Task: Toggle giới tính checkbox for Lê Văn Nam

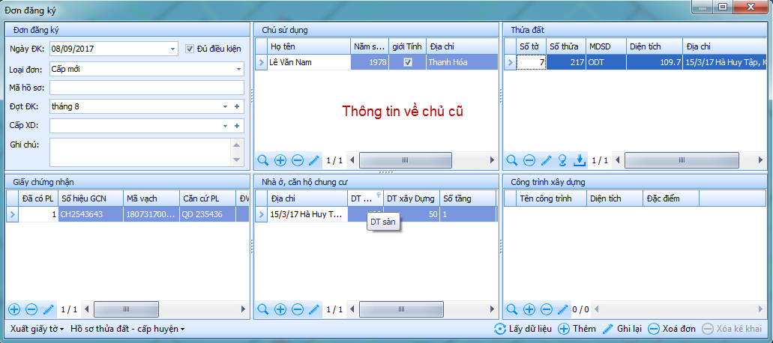Action: 408,63
